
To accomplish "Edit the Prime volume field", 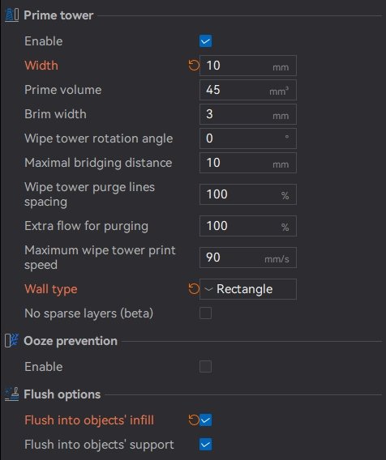I will pos(248,90).
